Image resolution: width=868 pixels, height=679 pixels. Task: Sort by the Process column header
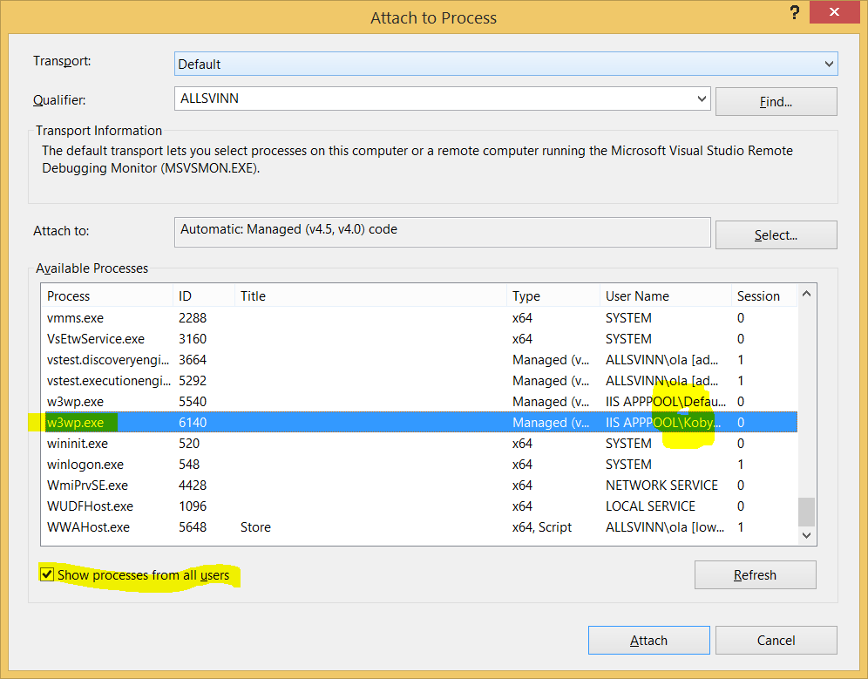107,295
